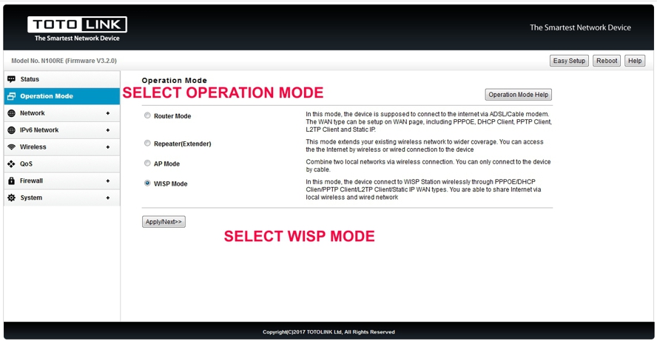Click the AP Mode description paragraph
The height and width of the screenshot is (341, 657).
(428, 166)
